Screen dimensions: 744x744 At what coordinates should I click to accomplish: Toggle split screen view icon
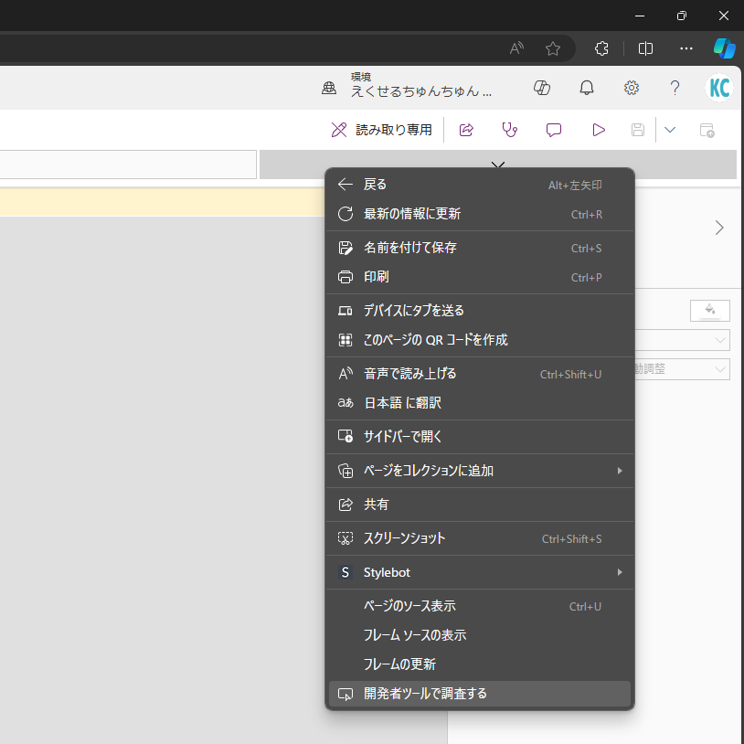tap(645, 48)
